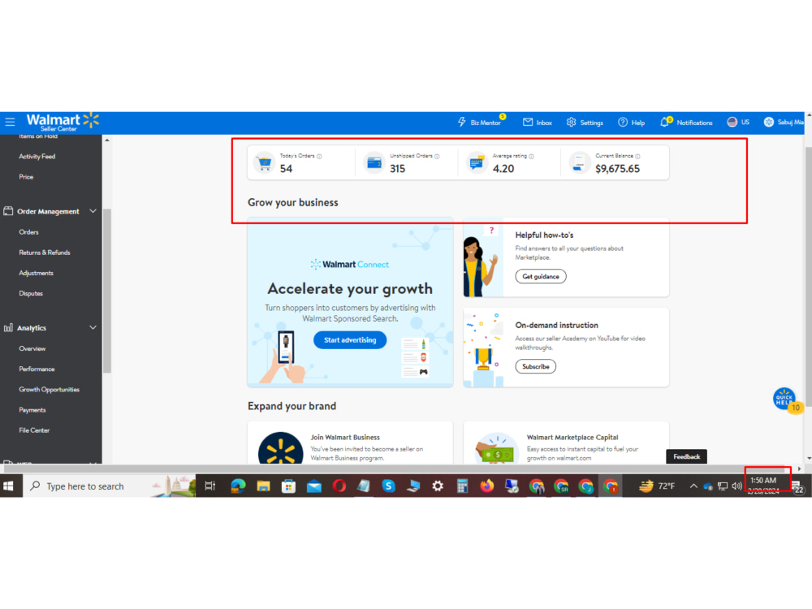The image size is (812, 609).
Task: Open the Quick Help bubble
Action: [x=784, y=400]
